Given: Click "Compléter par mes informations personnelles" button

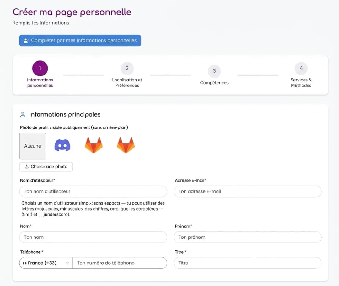Looking at the screenshot, I should [80, 40].
